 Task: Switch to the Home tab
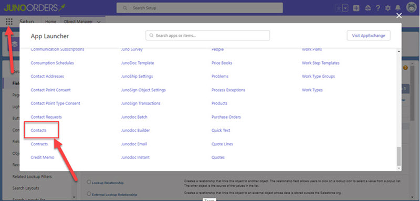50,22
